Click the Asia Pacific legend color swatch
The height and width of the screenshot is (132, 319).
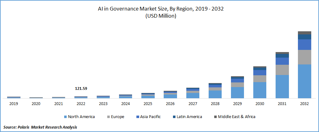(x=138, y=117)
